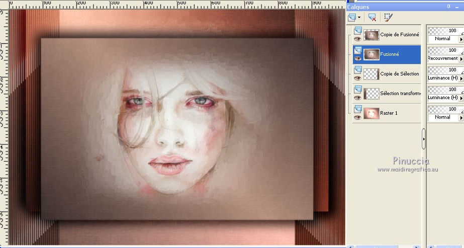Click the raster layer icon of Copie de Fusionné
The image size is (464, 248).
click(358, 30)
